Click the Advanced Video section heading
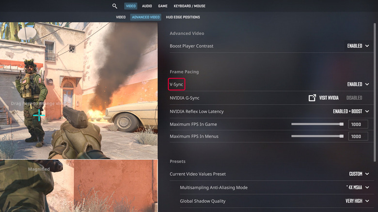The width and height of the screenshot is (378, 212). pyautogui.click(x=187, y=33)
